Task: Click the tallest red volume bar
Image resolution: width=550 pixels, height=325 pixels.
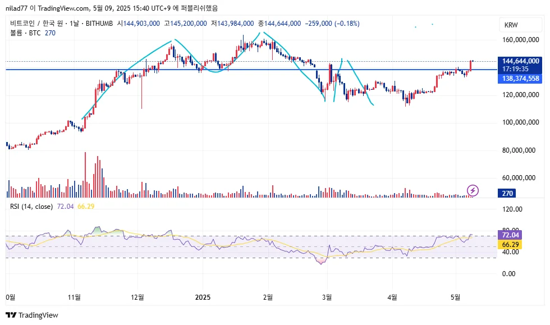Action: click(85, 175)
